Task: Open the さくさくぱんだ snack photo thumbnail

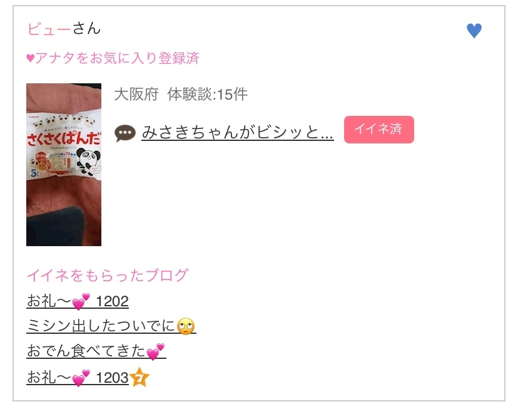Action: (x=64, y=165)
